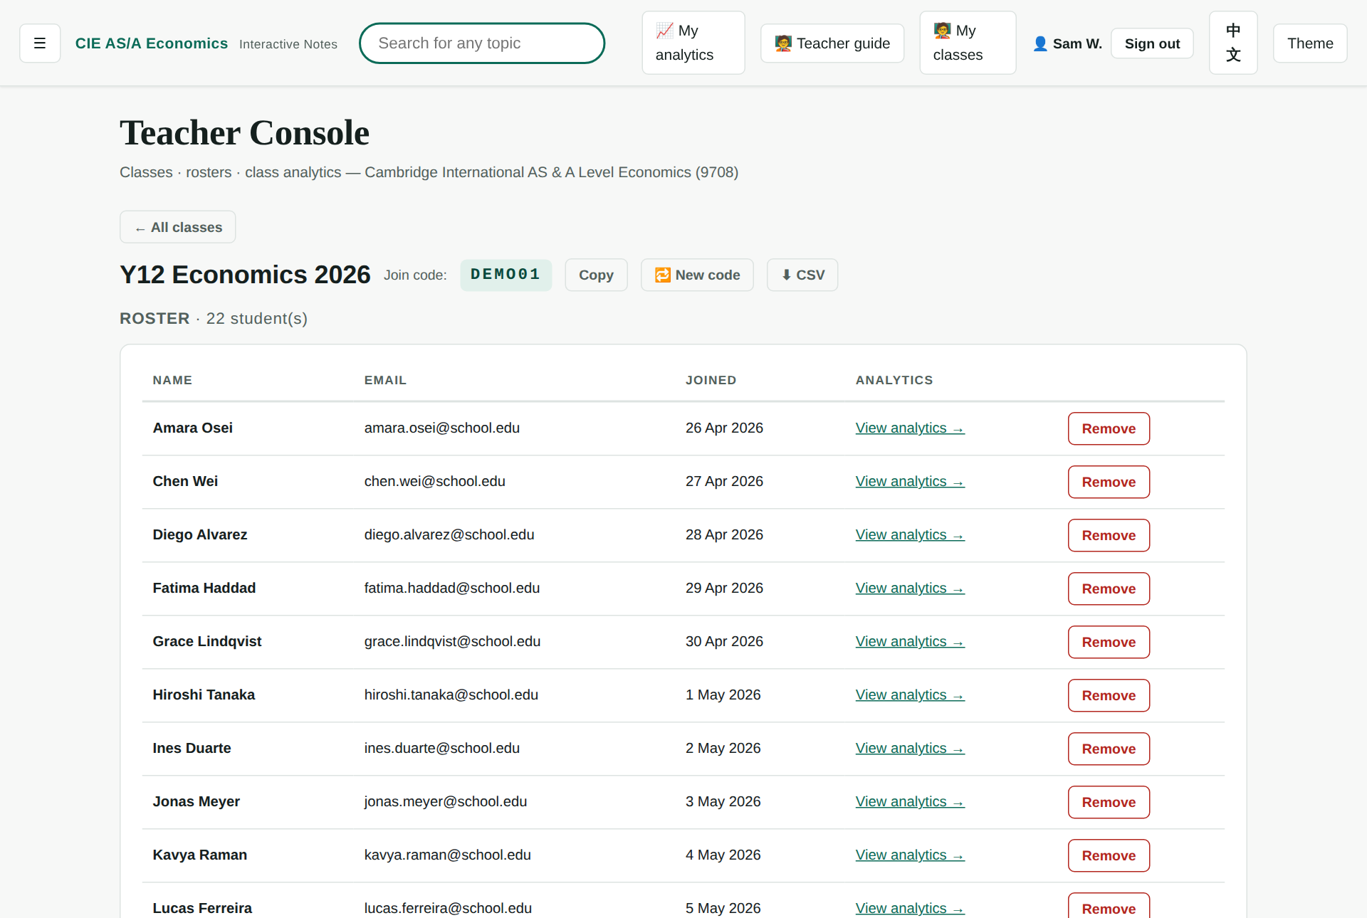Switch language to Chinese (中文)
1367x918 pixels.
point(1233,43)
